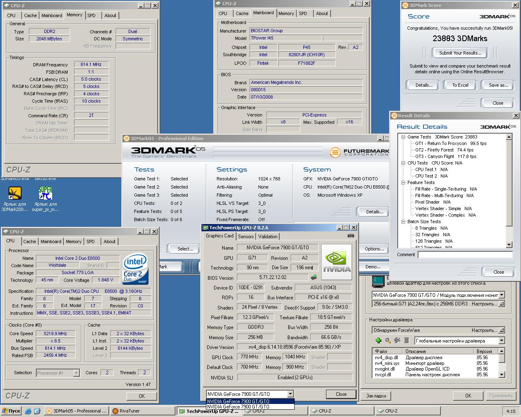The width and height of the screenshot is (521, 417).
Task: Click the BIOS save chip icon in GPU-Z
Action: tap(314, 278)
